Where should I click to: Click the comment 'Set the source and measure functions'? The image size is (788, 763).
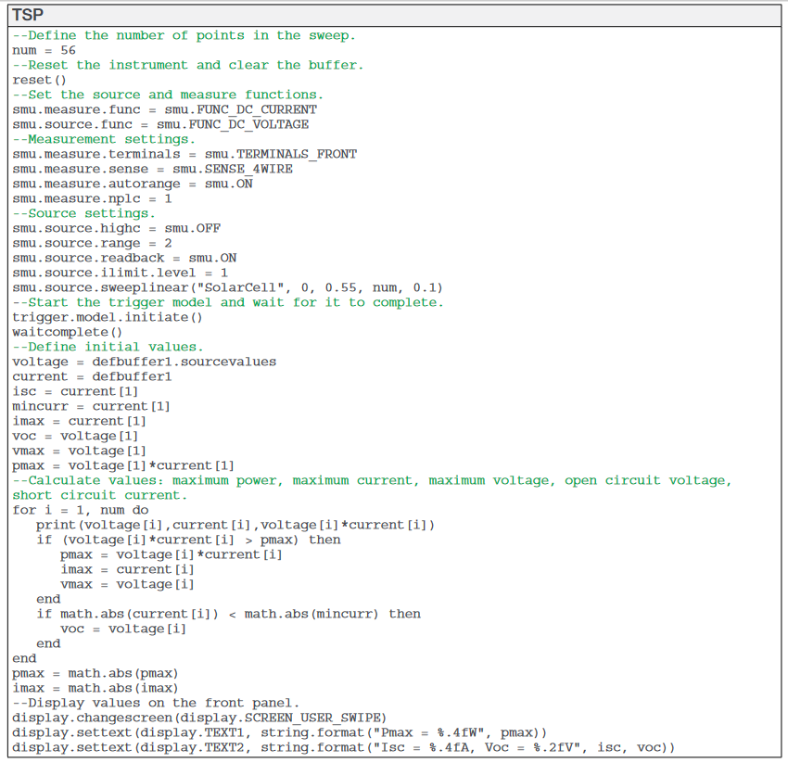point(168,95)
